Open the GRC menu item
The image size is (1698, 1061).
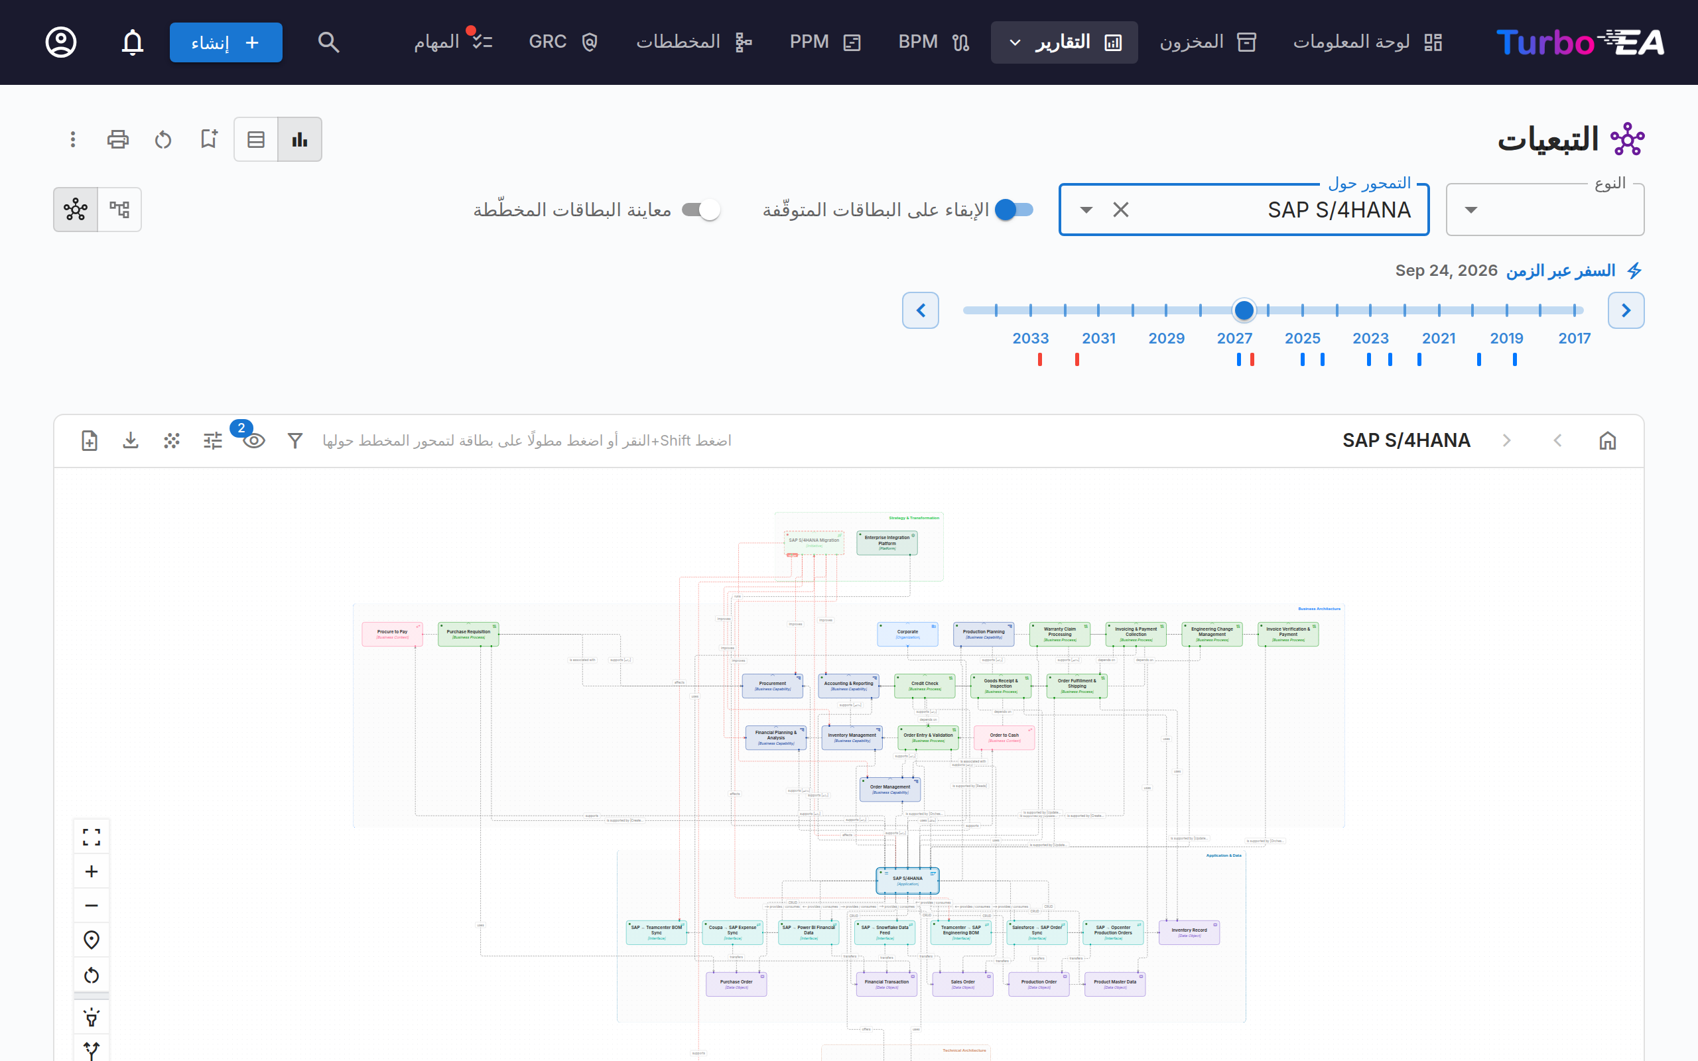562,42
